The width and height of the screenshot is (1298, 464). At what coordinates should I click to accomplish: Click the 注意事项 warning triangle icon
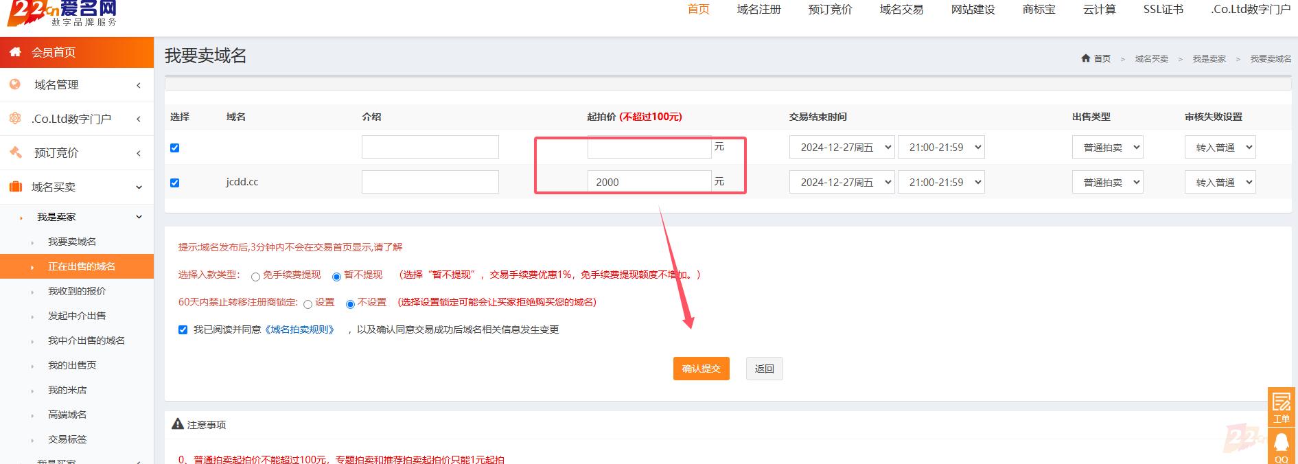coord(178,424)
